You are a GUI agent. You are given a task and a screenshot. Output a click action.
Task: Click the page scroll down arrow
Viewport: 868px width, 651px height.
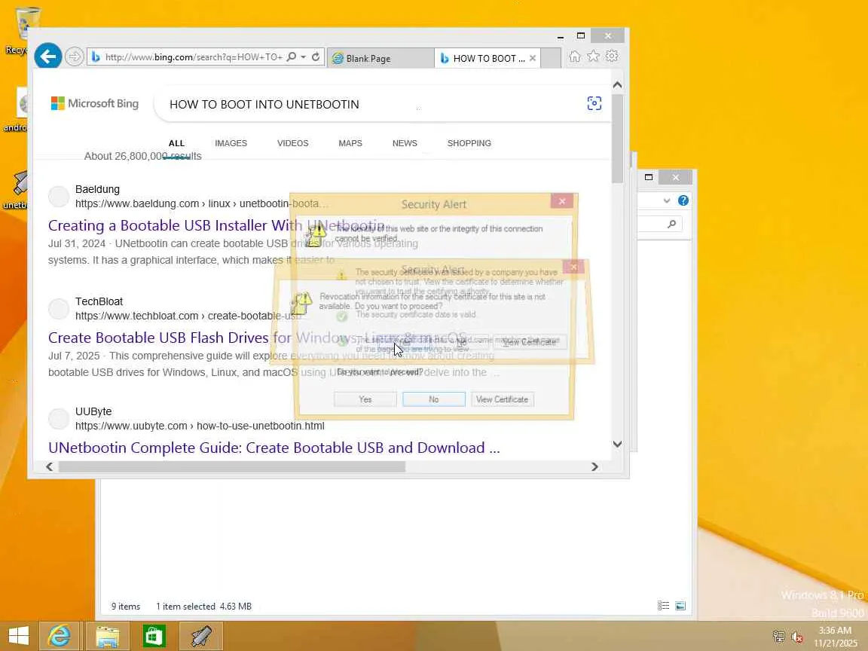pyautogui.click(x=617, y=444)
